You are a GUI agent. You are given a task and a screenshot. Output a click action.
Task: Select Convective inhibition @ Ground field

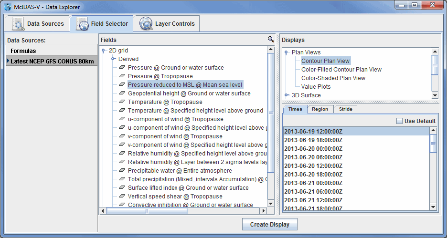point(190,205)
